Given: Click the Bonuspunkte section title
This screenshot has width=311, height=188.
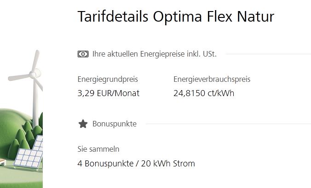Looking at the screenshot, I should point(115,124).
